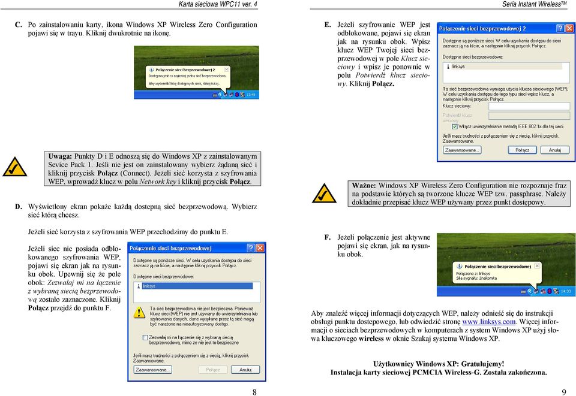Click the keyboard language bar icon in the 13:48 tray

[x=215, y=95]
